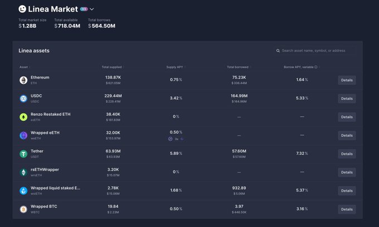Viewport: 379px width, 227px height.
Task: Click the rsETHWrapper token icon
Action: [x=23, y=172]
